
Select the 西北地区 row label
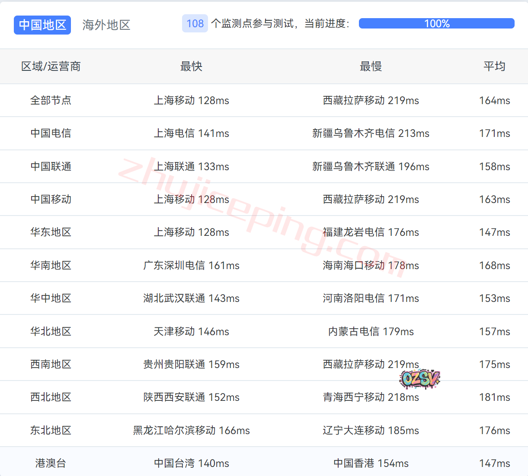51,397
